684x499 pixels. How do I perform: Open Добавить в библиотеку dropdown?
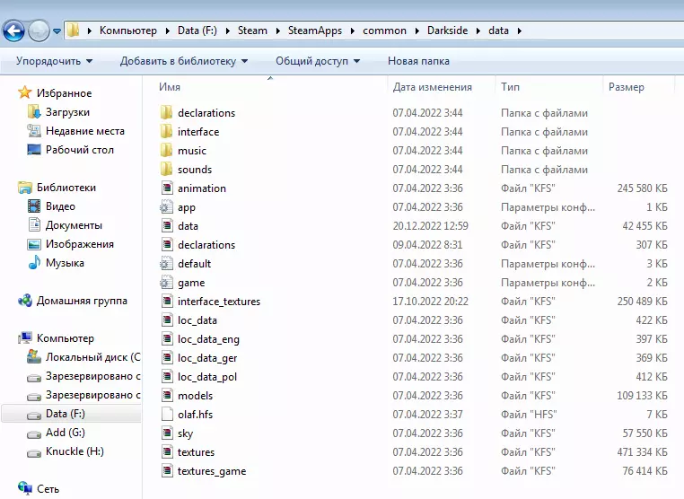(x=184, y=61)
